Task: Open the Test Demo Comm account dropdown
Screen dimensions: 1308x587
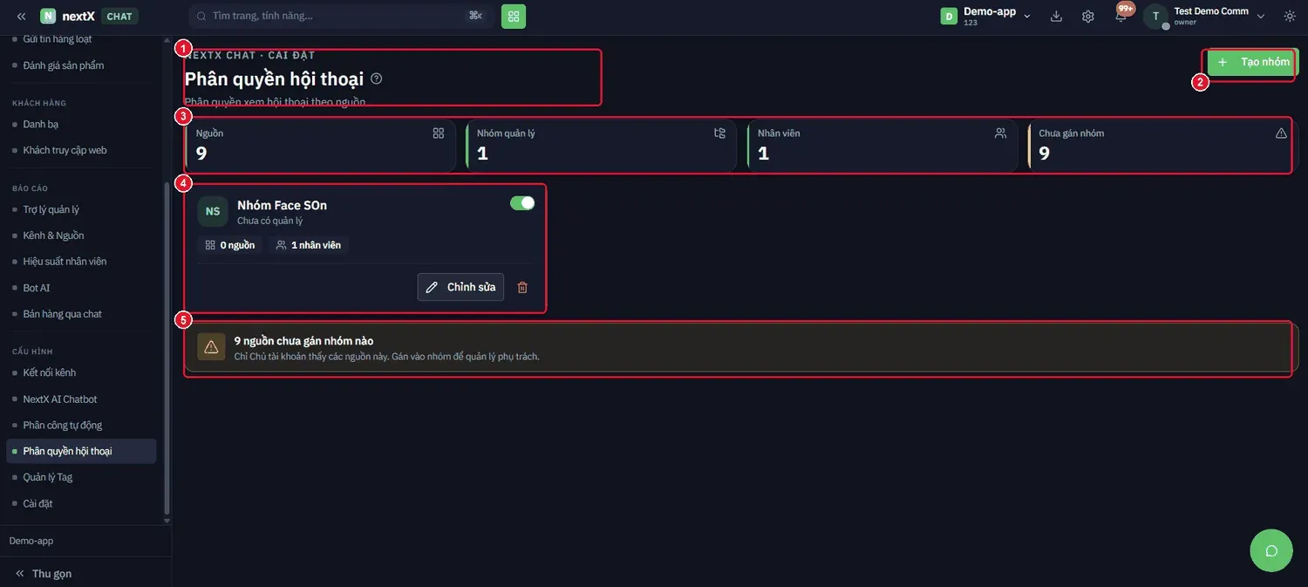Action: tap(1205, 16)
